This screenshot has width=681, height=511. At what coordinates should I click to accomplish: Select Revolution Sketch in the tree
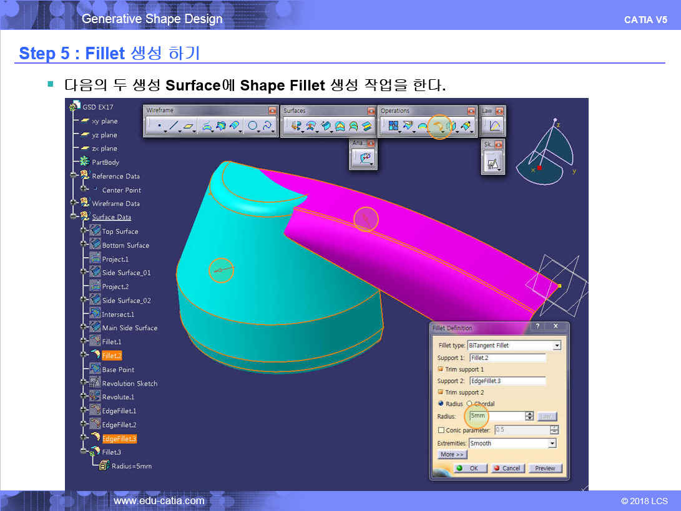[x=129, y=383]
